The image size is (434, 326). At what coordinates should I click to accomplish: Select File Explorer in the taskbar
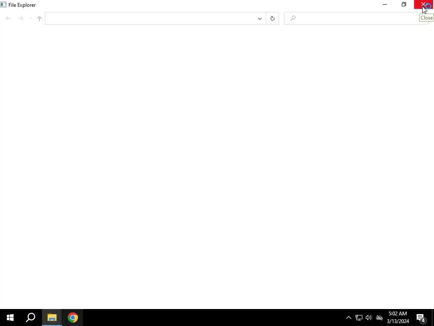(52, 318)
